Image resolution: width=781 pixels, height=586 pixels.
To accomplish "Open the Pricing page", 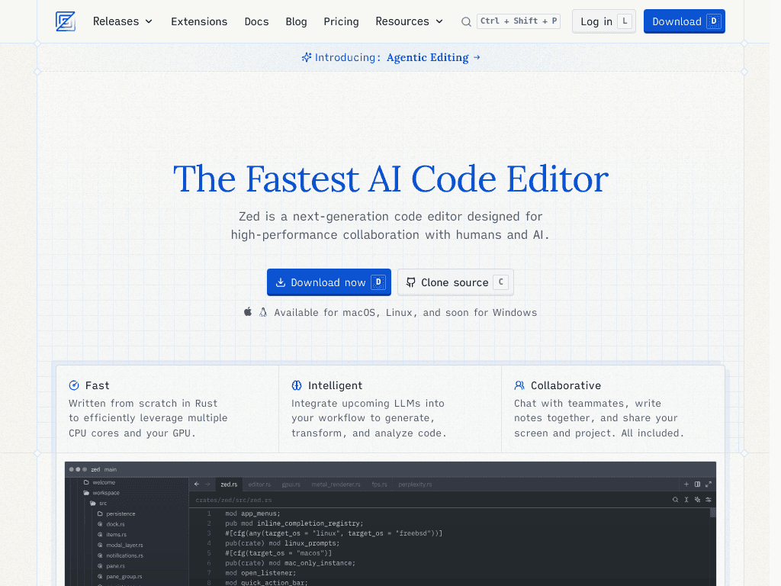I will (341, 21).
